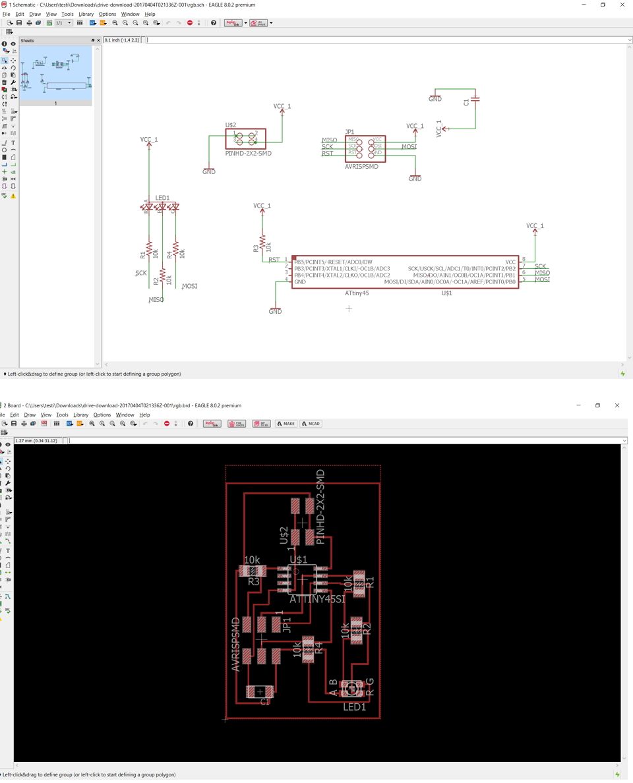633x783 pixels.
Task: Click the ATtiny45 label in schematic
Action: click(357, 293)
